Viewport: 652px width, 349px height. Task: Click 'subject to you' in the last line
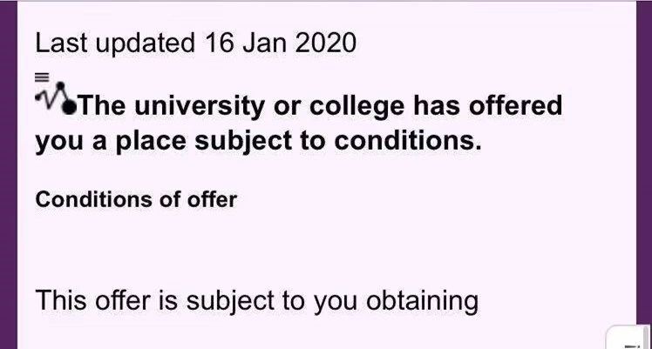(x=268, y=301)
